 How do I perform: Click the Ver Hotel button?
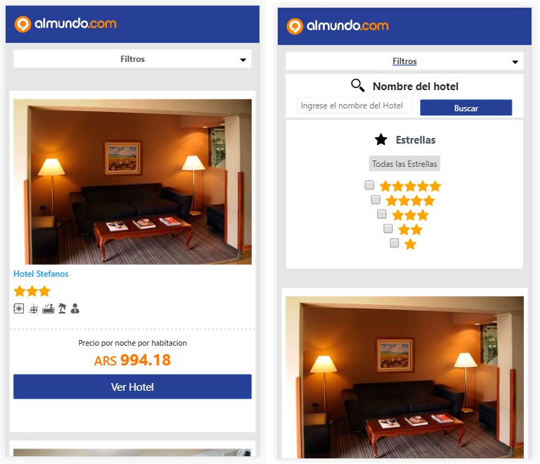(x=133, y=387)
